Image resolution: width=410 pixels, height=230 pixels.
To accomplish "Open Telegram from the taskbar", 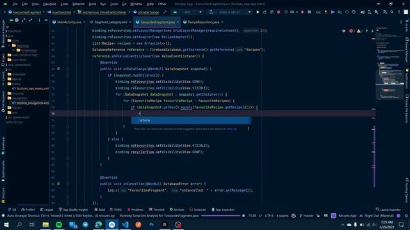I will [85, 224].
